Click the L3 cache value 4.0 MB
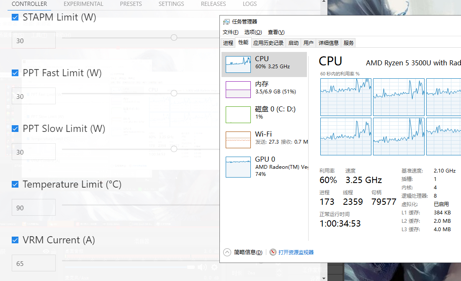Screen dimensions: 461x281 [x=442, y=229]
